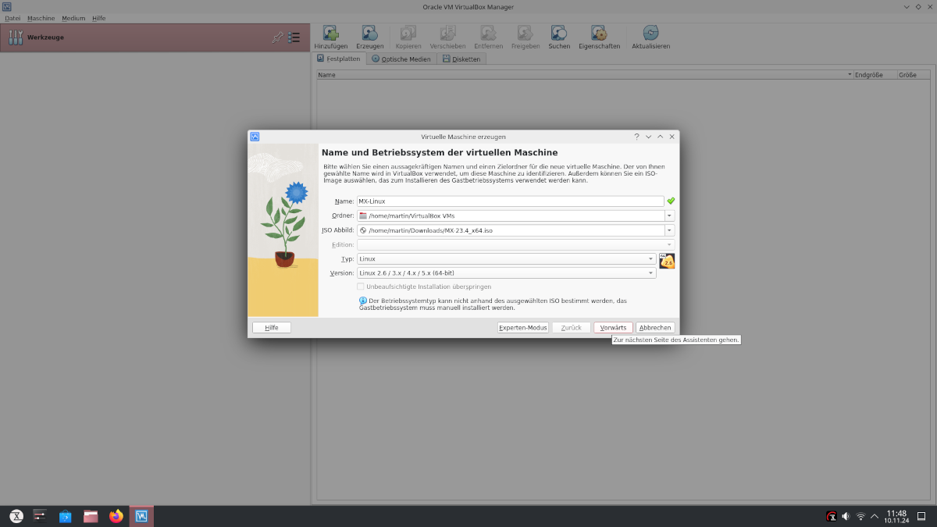Viewport: 937px width, 527px height.
Task: Click the pin icon in the Werkzeuge row
Action: click(x=277, y=37)
